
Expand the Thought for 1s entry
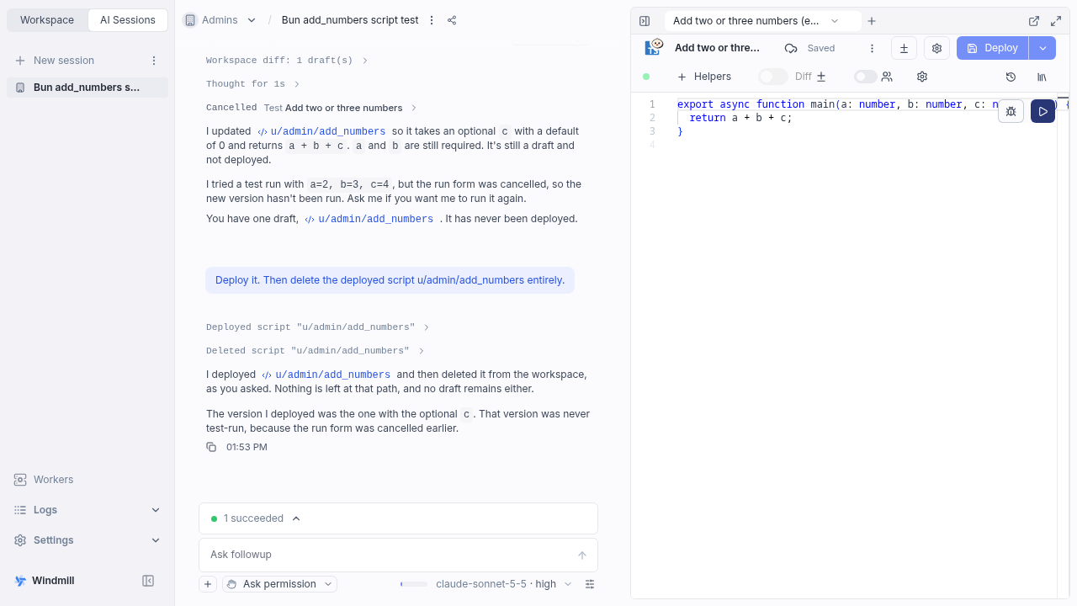(252, 84)
